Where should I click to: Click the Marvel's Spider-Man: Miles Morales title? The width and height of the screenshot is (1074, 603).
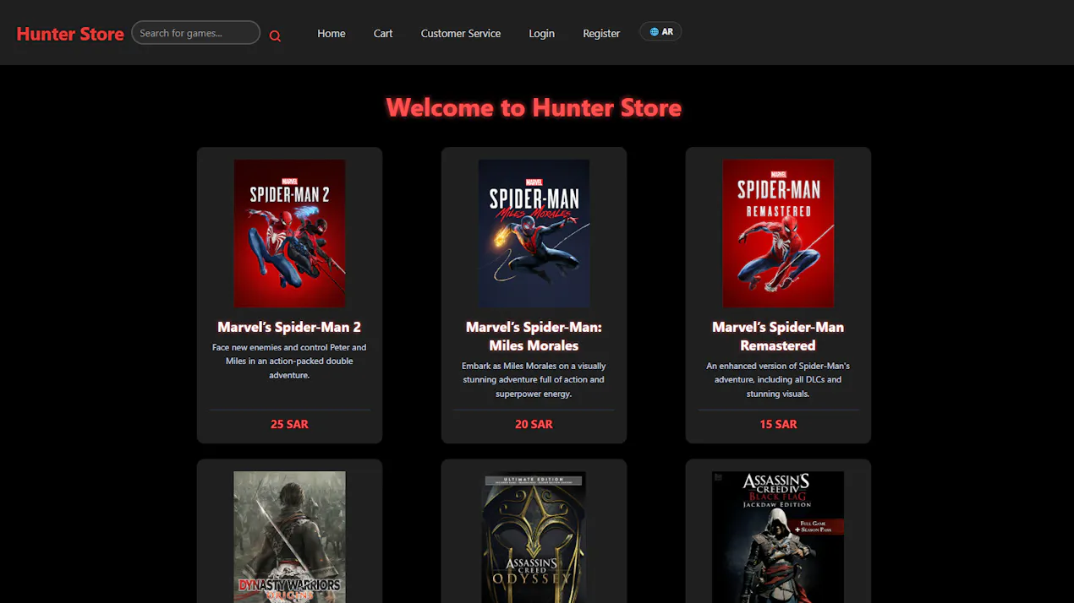click(x=534, y=336)
